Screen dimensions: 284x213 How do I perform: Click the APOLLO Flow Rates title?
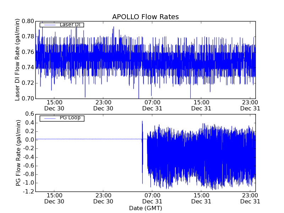pos(146,17)
